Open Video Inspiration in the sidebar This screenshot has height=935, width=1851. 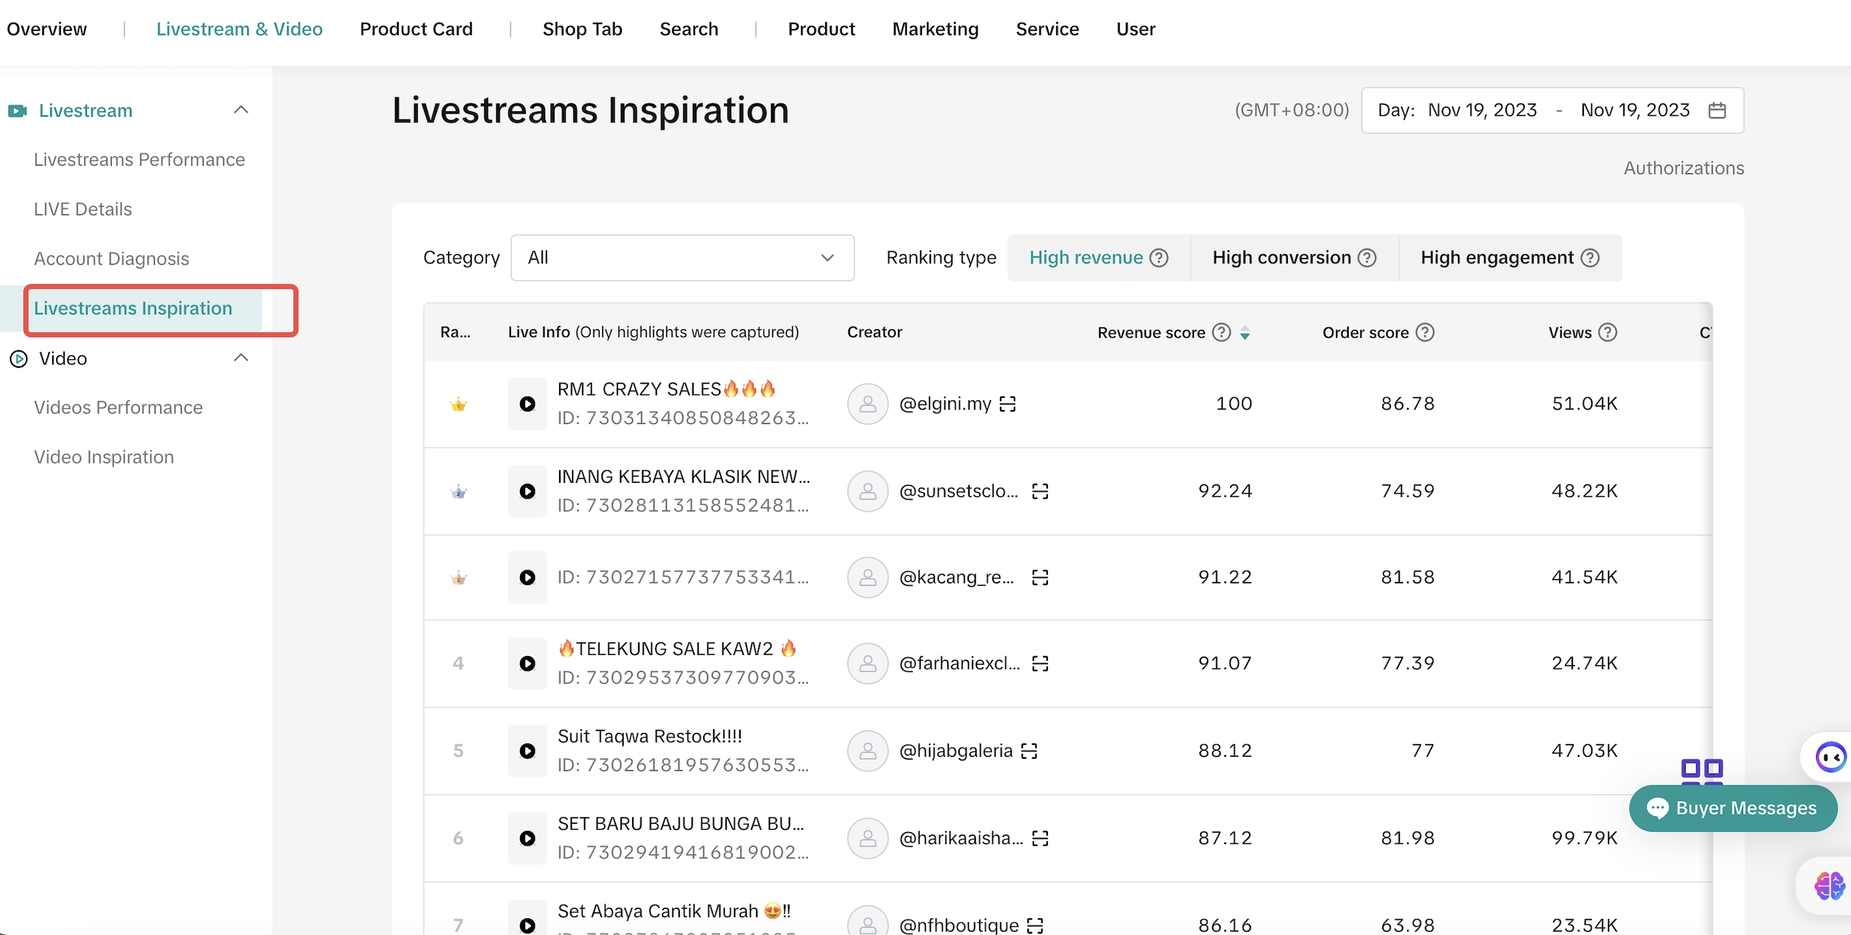pyautogui.click(x=104, y=457)
